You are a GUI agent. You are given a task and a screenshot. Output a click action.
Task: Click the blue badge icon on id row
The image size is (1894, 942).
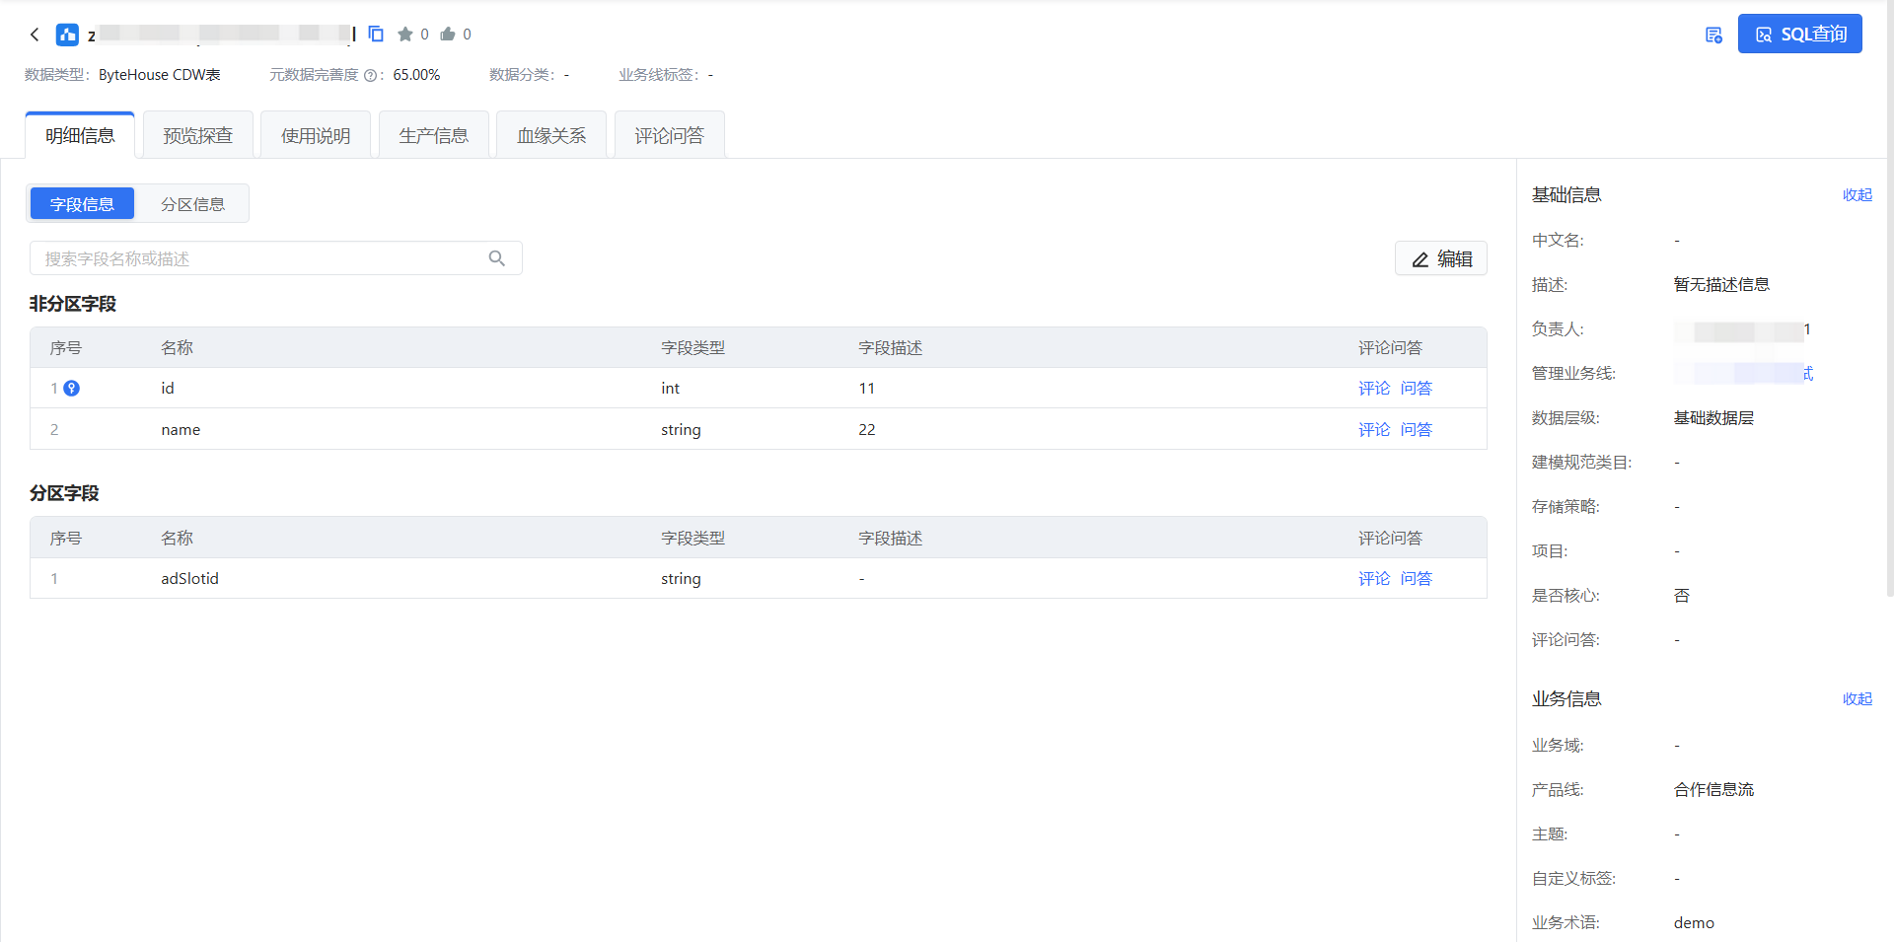(72, 389)
